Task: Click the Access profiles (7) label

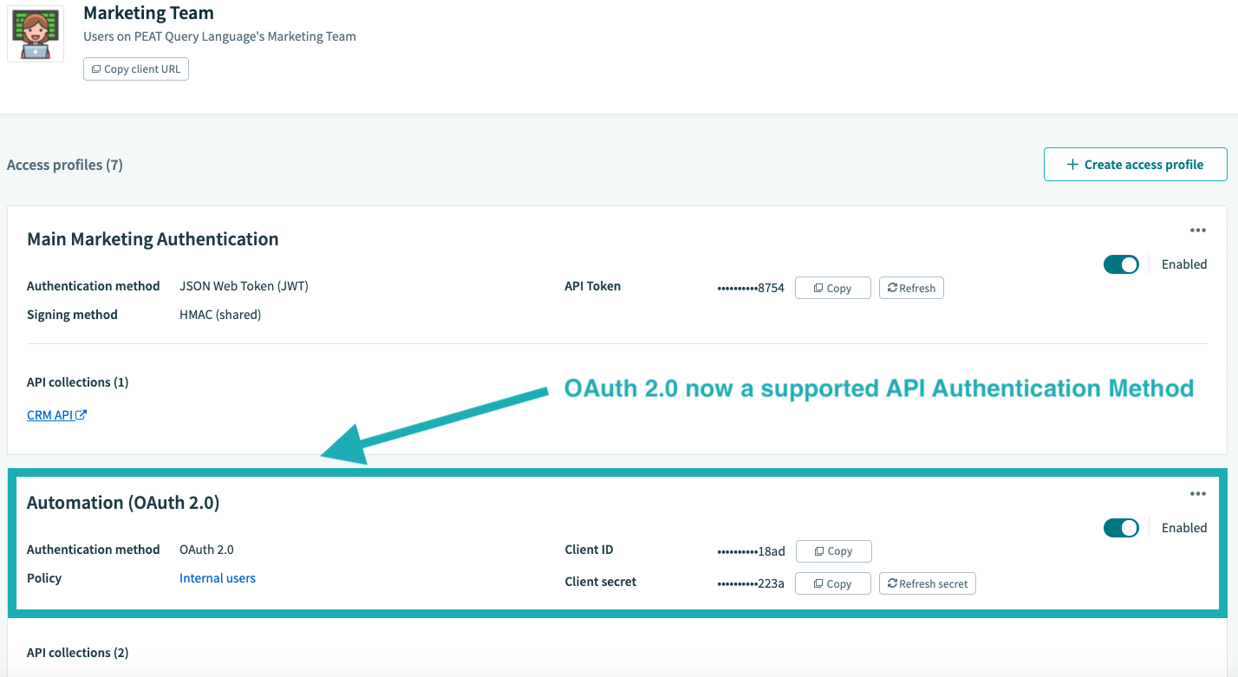Action: click(x=65, y=165)
